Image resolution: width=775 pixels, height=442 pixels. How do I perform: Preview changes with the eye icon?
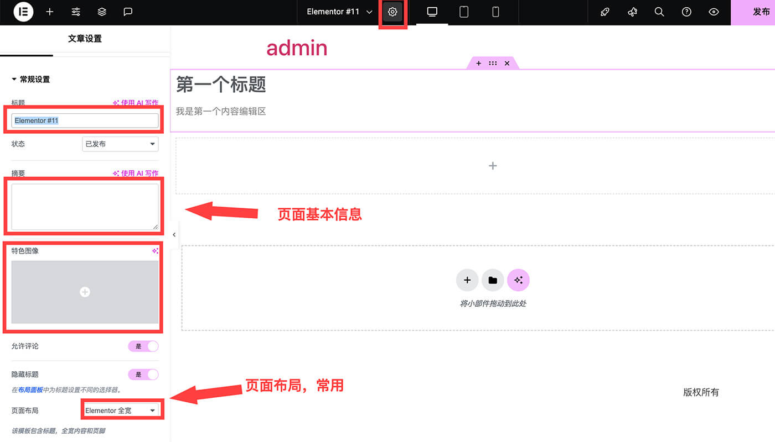(714, 12)
